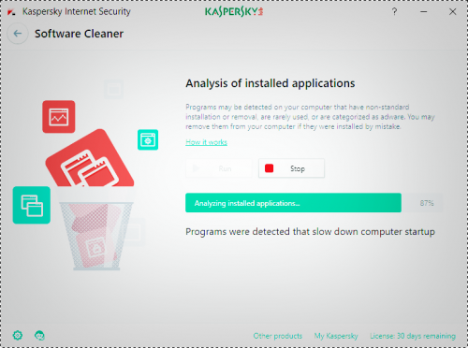
Task: Click the Kaspersky Lab center logo
Action: [x=234, y=11]
